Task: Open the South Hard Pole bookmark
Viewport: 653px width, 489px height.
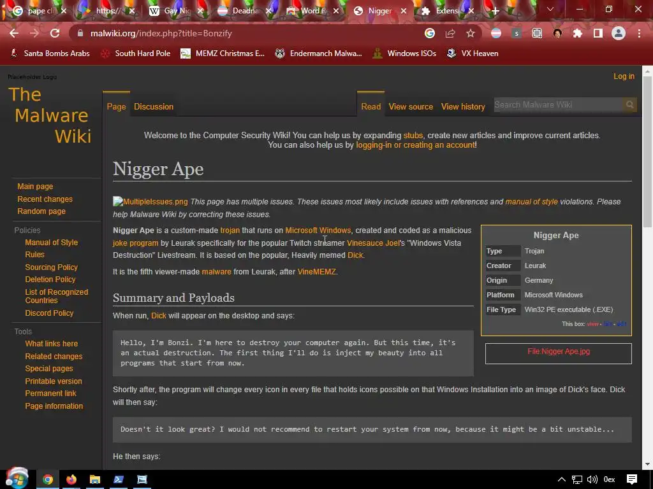Action: click(x=136, y=53)
